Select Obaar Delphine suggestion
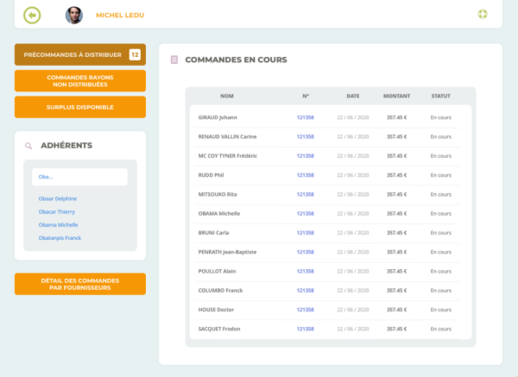This screenshot has width=518, height=377. pos(58,198)
